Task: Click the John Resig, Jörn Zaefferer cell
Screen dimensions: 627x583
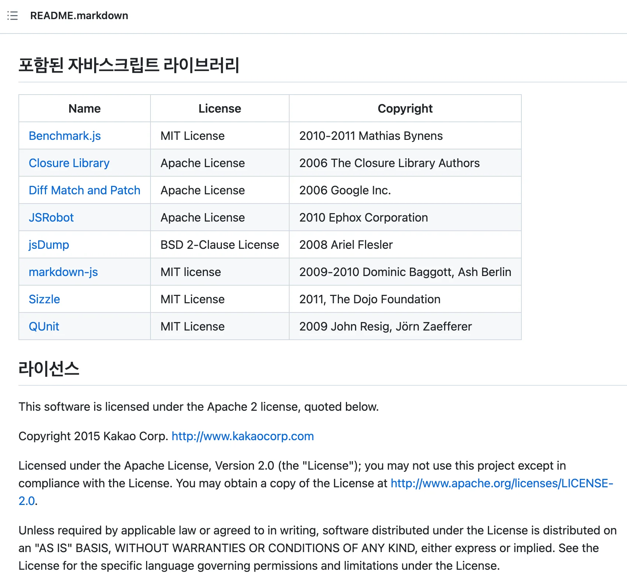Action: 385,326
